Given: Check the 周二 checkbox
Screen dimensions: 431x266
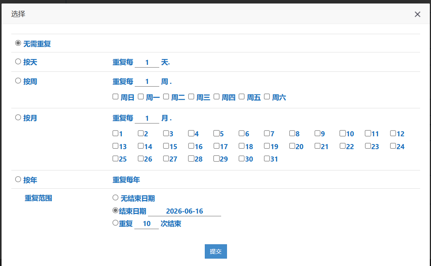Looking at the screenshot, I should (166, 97).
